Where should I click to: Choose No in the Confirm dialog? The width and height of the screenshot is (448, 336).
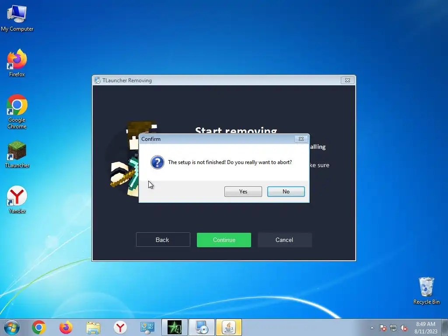click(x=286, y=192)
